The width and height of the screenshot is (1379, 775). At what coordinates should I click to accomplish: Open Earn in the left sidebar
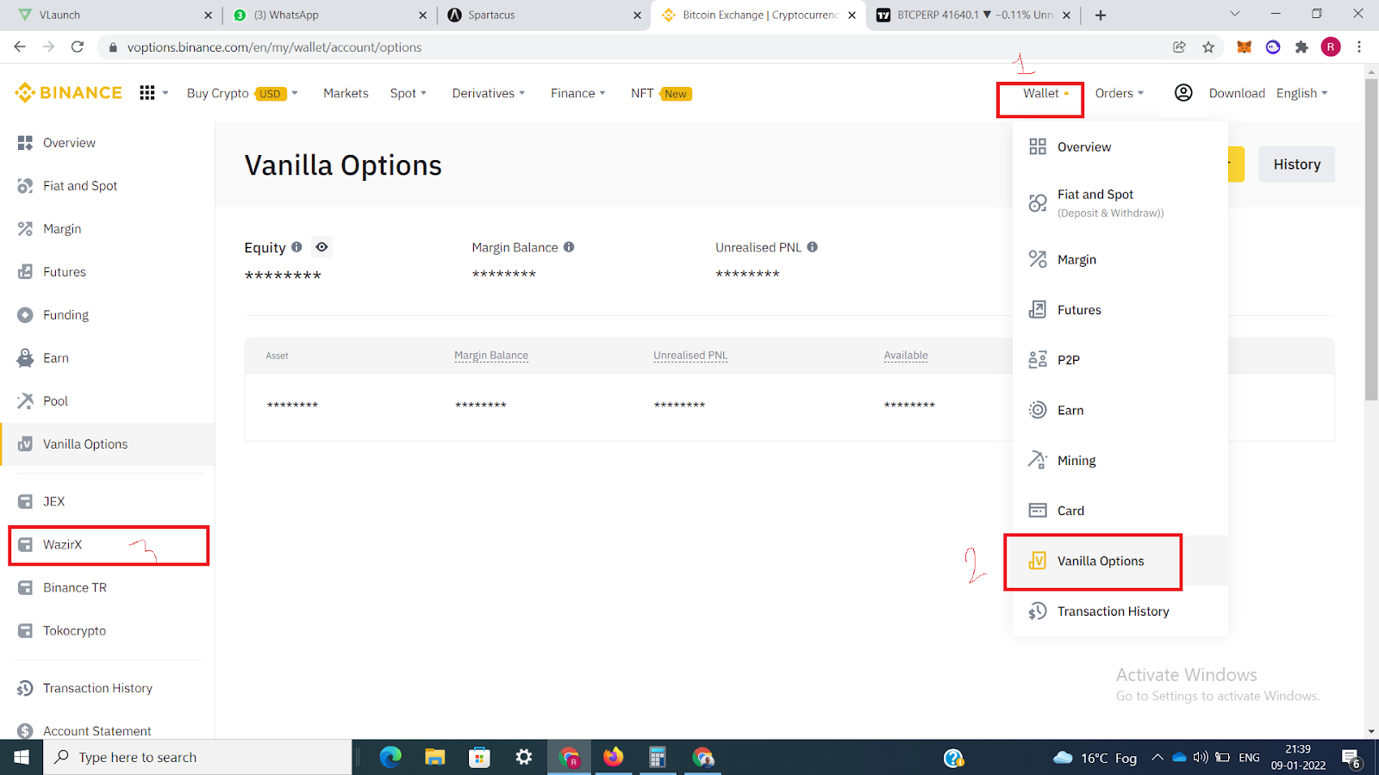click(x=108, y=358)
